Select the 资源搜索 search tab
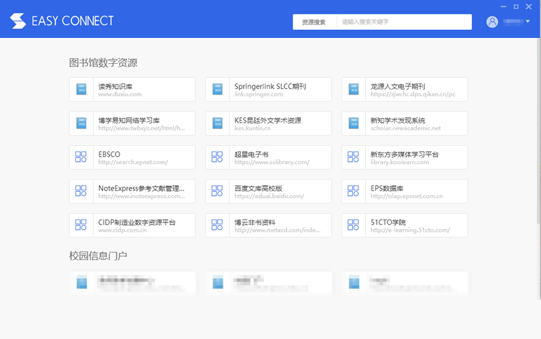The image size is (541, 339). click(x=314, y=22)
